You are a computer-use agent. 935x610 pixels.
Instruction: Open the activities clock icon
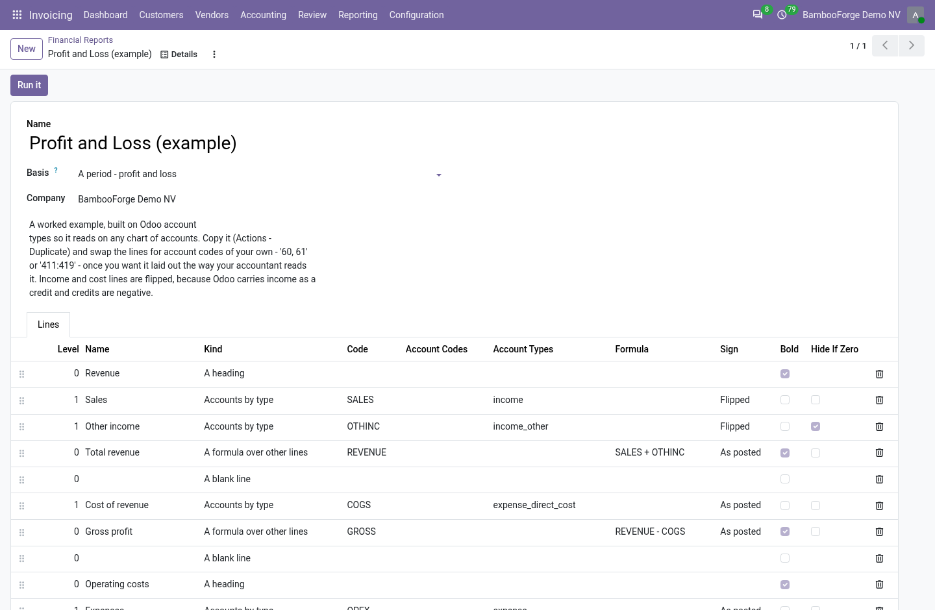[782, 14]
